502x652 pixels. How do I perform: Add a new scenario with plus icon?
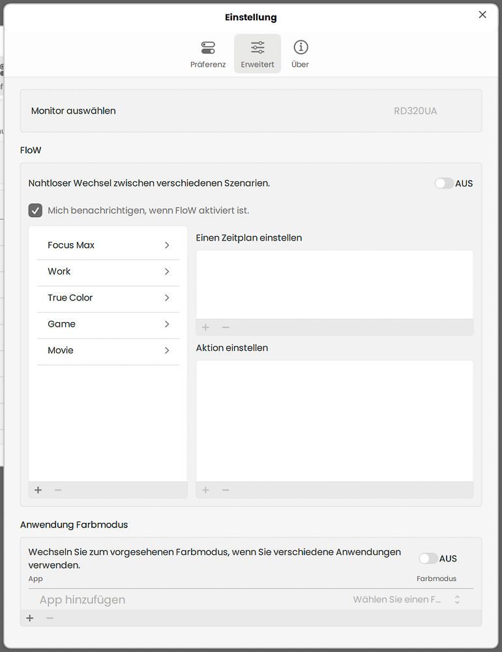(x=38, y=490)
